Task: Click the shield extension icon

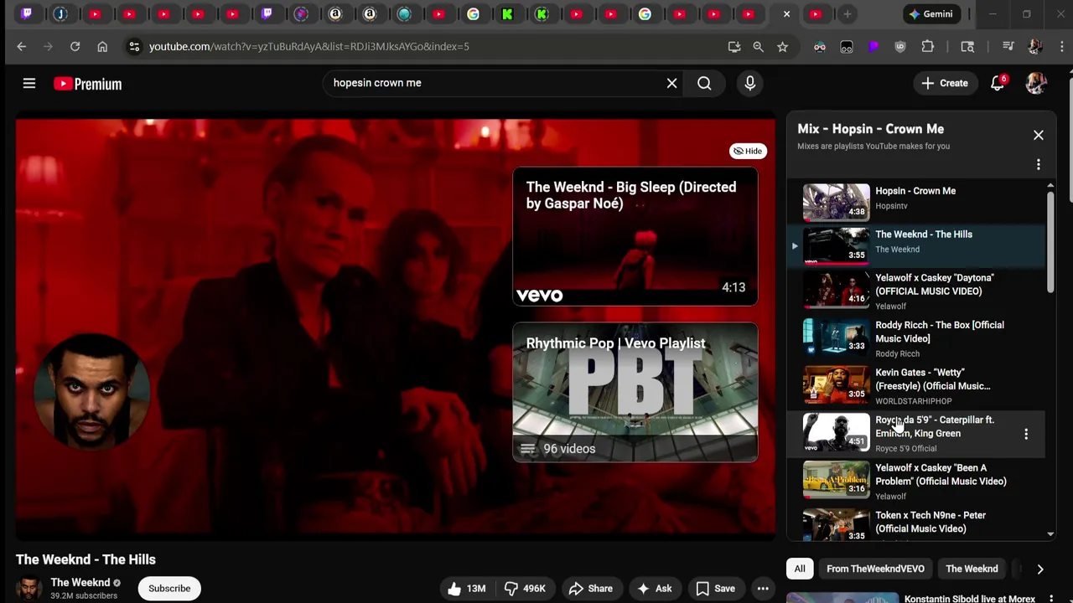Action: [x=900, y=47]
